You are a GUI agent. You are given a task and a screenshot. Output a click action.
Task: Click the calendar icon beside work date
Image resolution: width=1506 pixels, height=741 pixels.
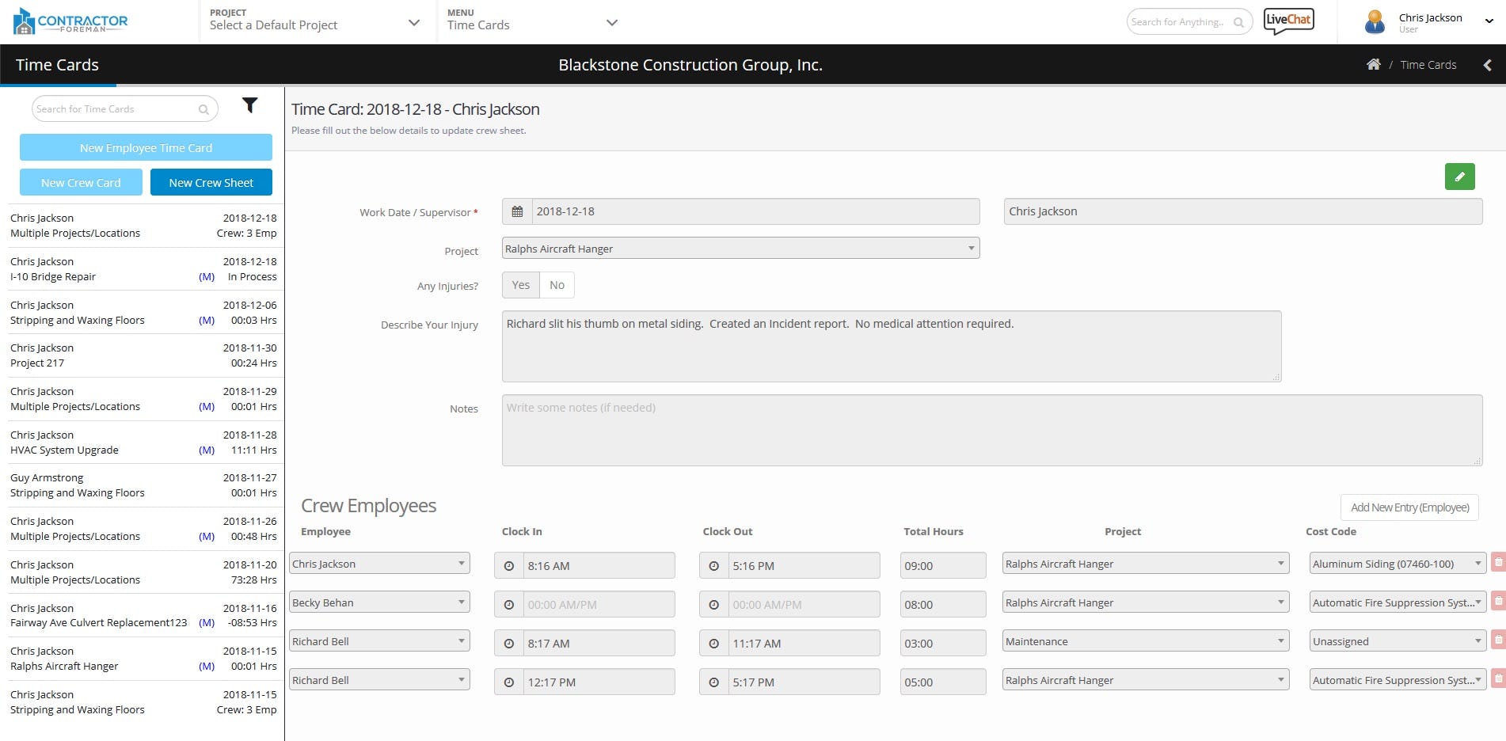[517, 211]
